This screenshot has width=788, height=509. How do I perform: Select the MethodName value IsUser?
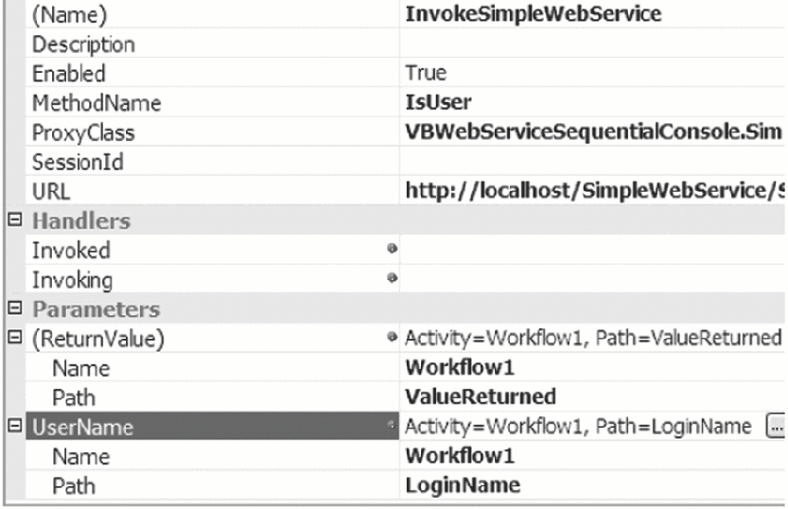pos(438,102)
